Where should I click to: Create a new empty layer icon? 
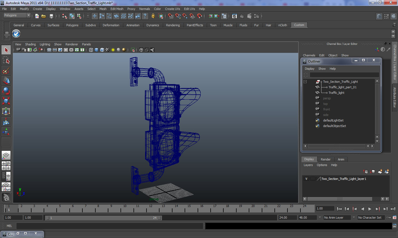point(380,172)
